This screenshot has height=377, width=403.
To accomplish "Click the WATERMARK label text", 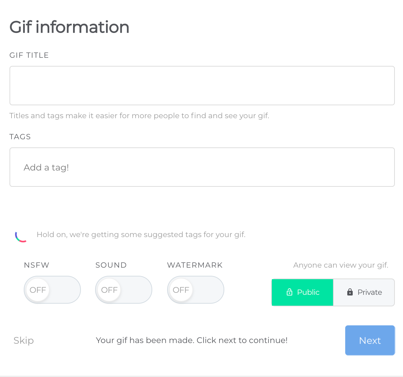I will tap(195, 265).
